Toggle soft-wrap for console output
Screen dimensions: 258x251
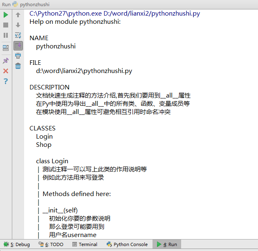click(18, 35)
